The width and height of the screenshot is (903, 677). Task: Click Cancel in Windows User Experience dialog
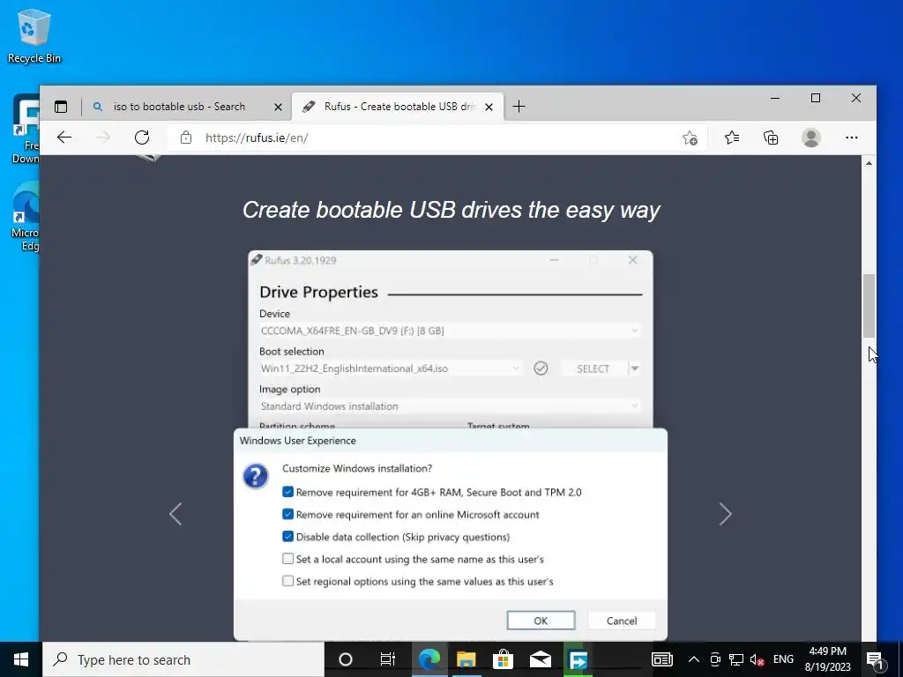[x=622, y=621]
